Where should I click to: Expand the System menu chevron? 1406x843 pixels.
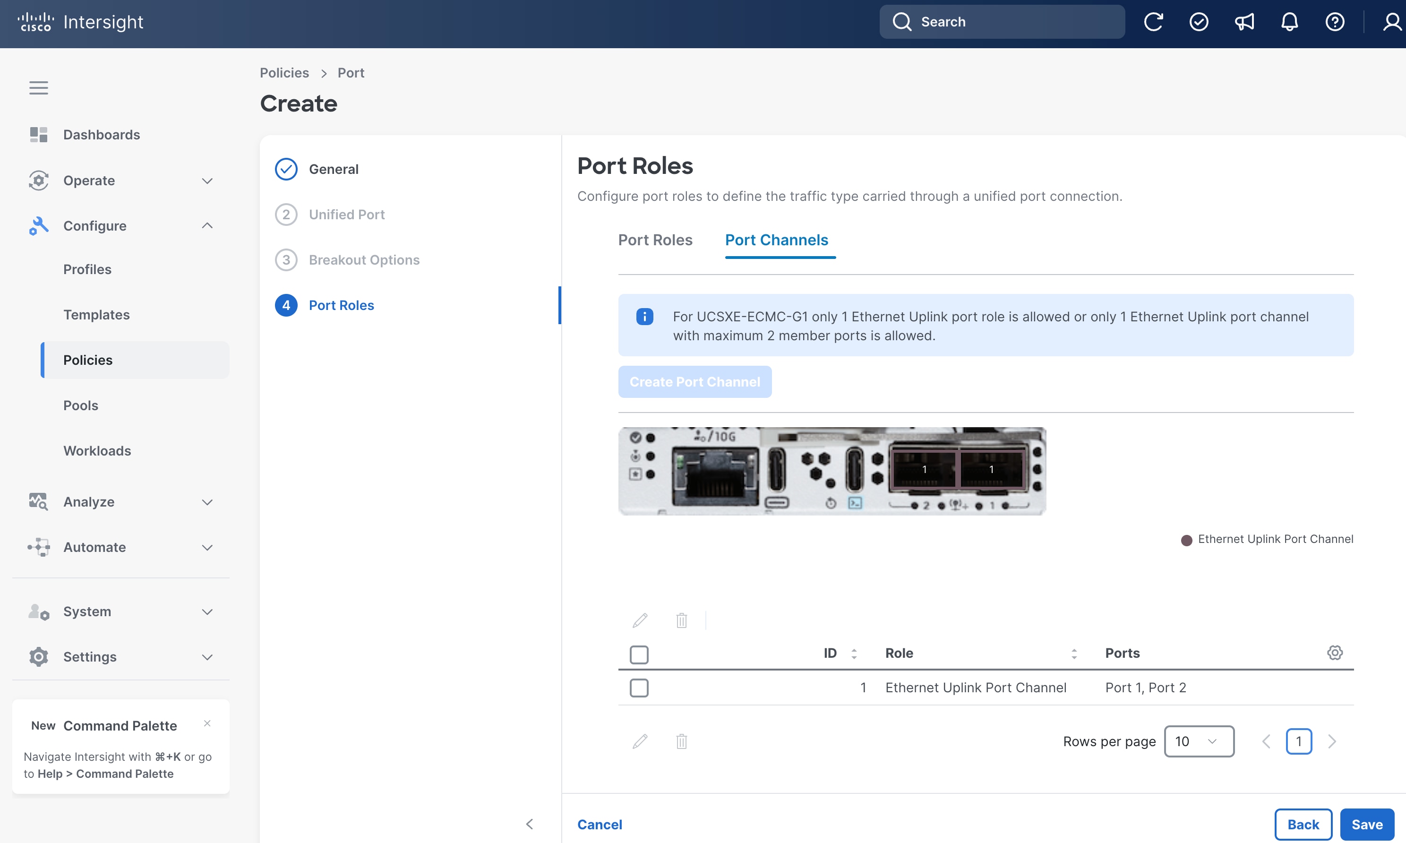207,612
